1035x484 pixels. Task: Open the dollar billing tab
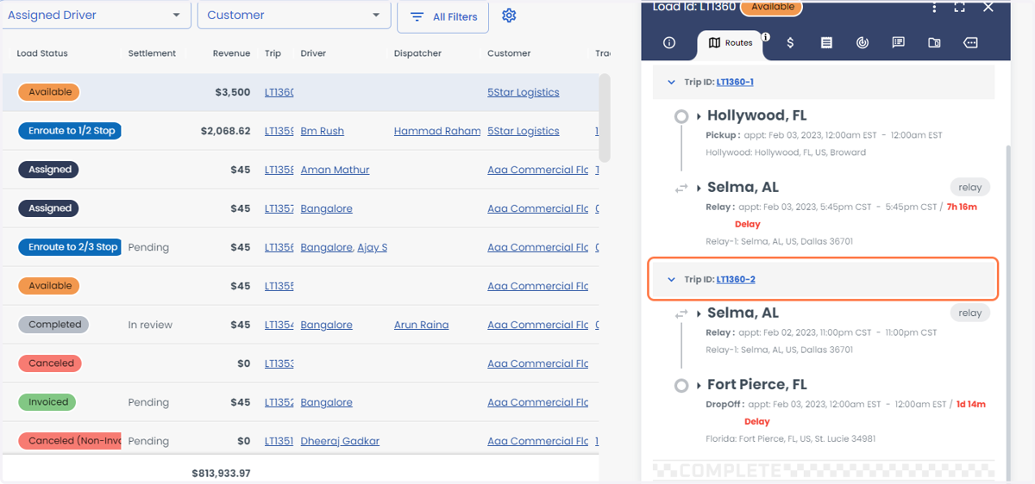790,42
